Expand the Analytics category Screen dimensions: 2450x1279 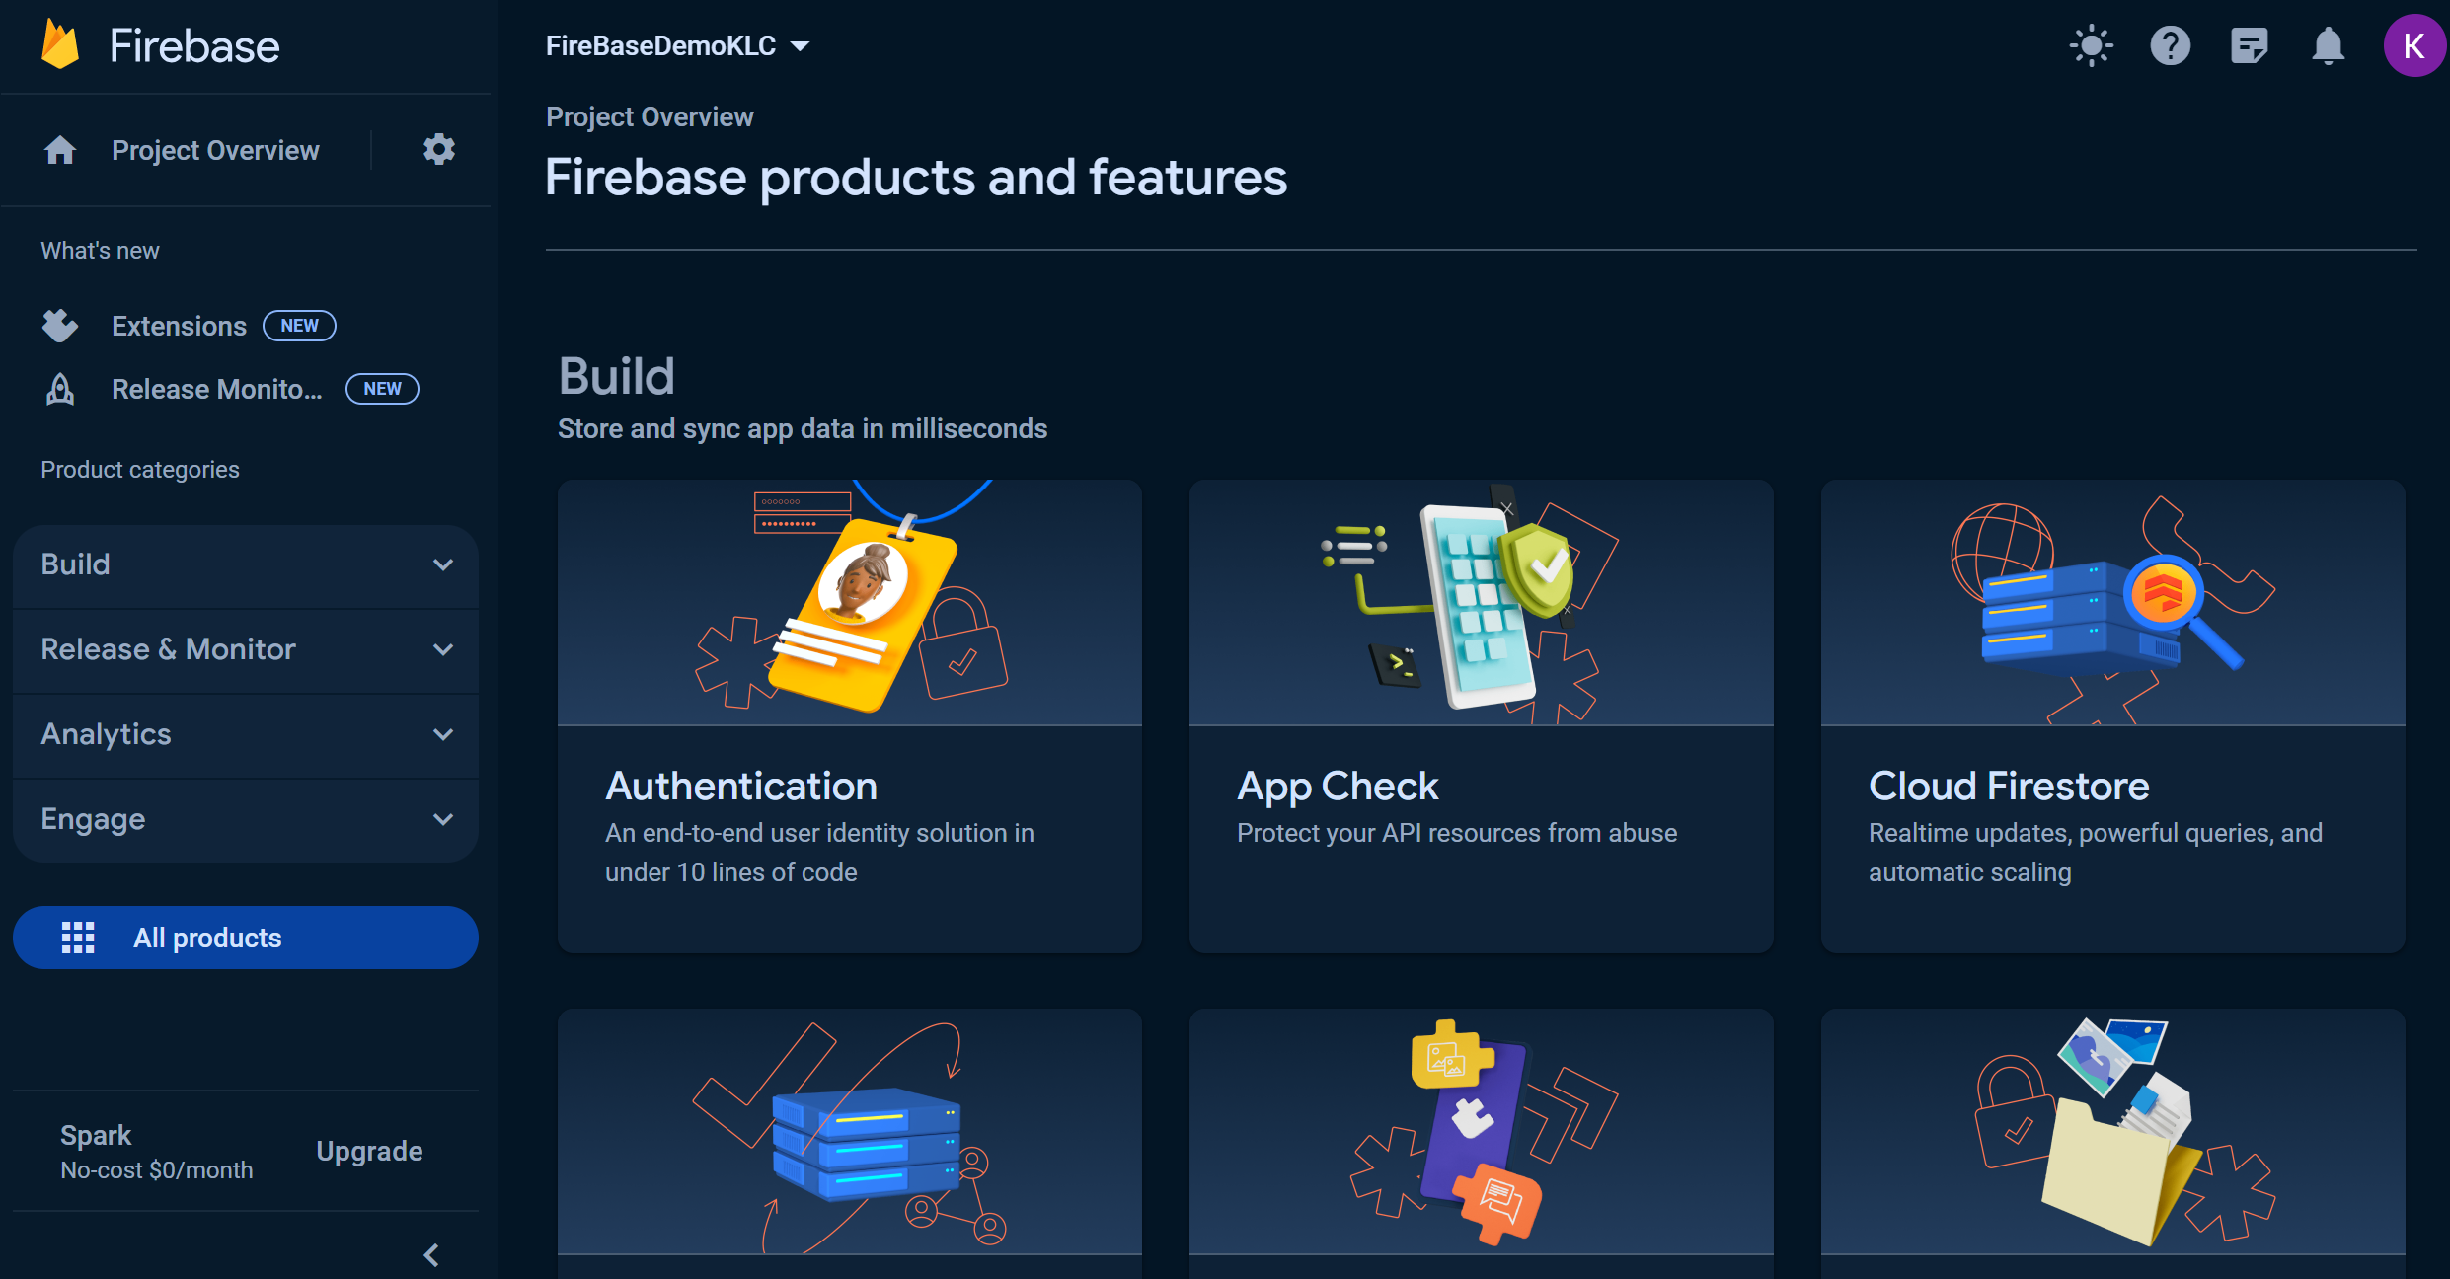pyautogui.click(x=246, y=734)
